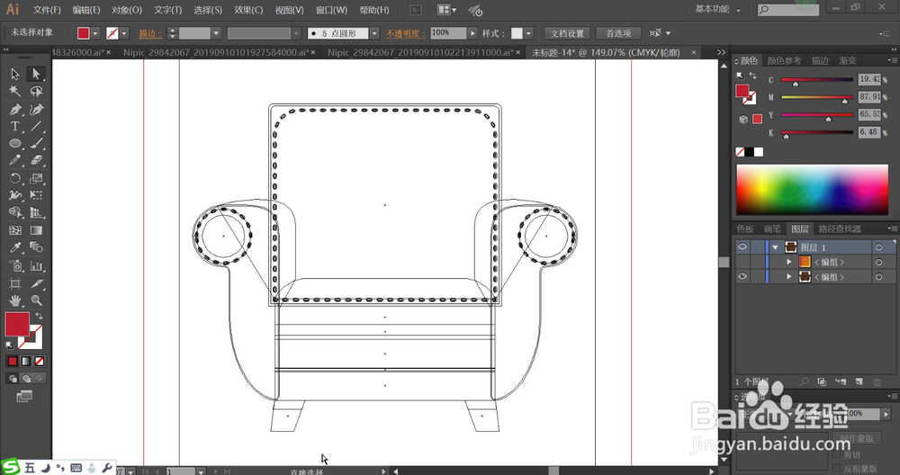Click the C cyan slider in Color panel

pos(817,80)
